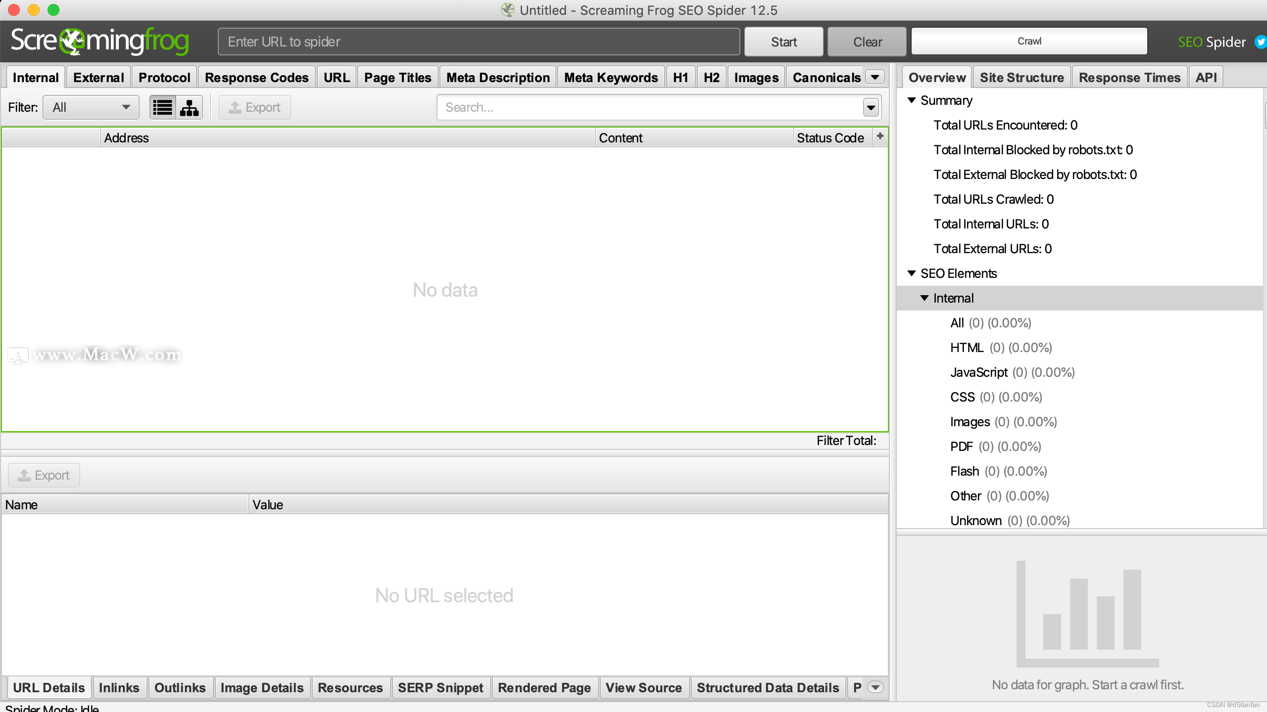This screenshot has width=1267, height=712.
Task: Open the Image Details tab
Action: 262,688
